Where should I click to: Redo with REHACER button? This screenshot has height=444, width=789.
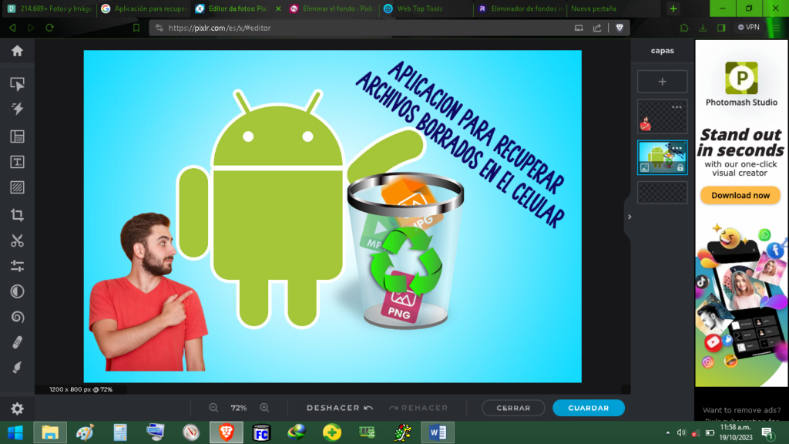418,408
